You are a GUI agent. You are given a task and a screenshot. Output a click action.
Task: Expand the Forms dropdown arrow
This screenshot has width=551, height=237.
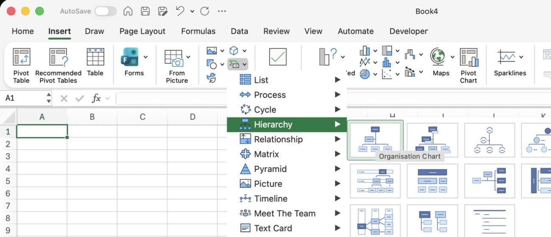(x=146, y=57)
